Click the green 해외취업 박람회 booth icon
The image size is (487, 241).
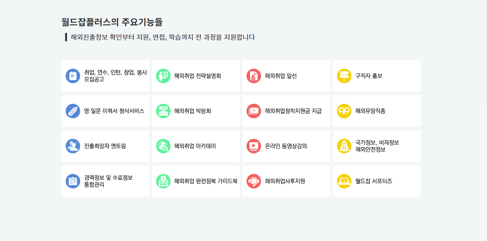click(x=164, y=111)
